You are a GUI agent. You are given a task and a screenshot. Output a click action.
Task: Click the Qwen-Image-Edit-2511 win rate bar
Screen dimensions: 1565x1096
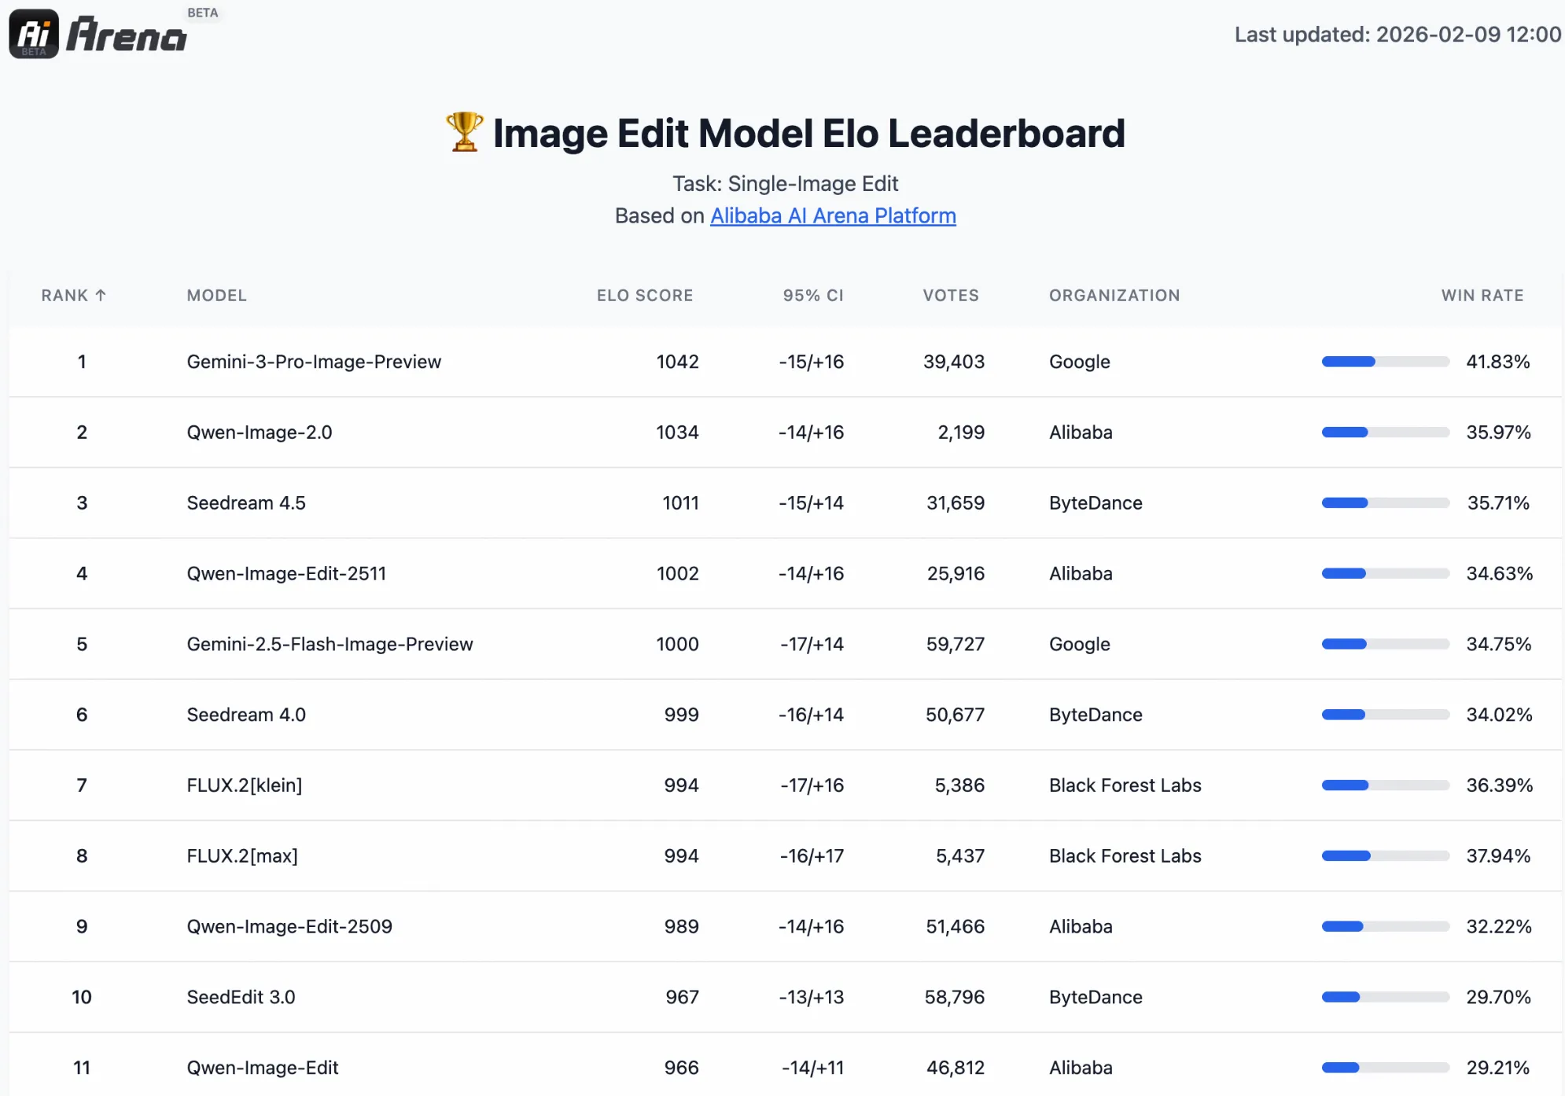(1385, 574)
